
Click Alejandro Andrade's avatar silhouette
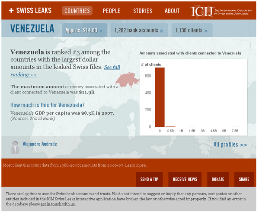[15, 147]
